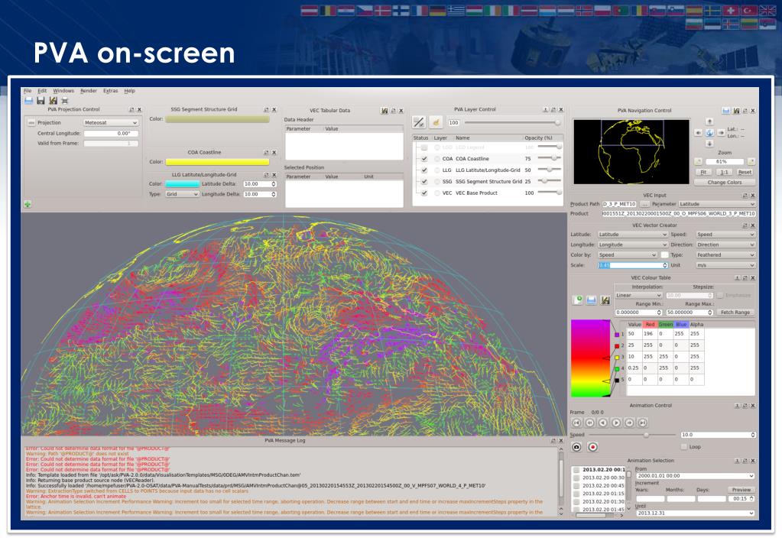
Task: Click the print icon in main toolbar
Action: 64,101
